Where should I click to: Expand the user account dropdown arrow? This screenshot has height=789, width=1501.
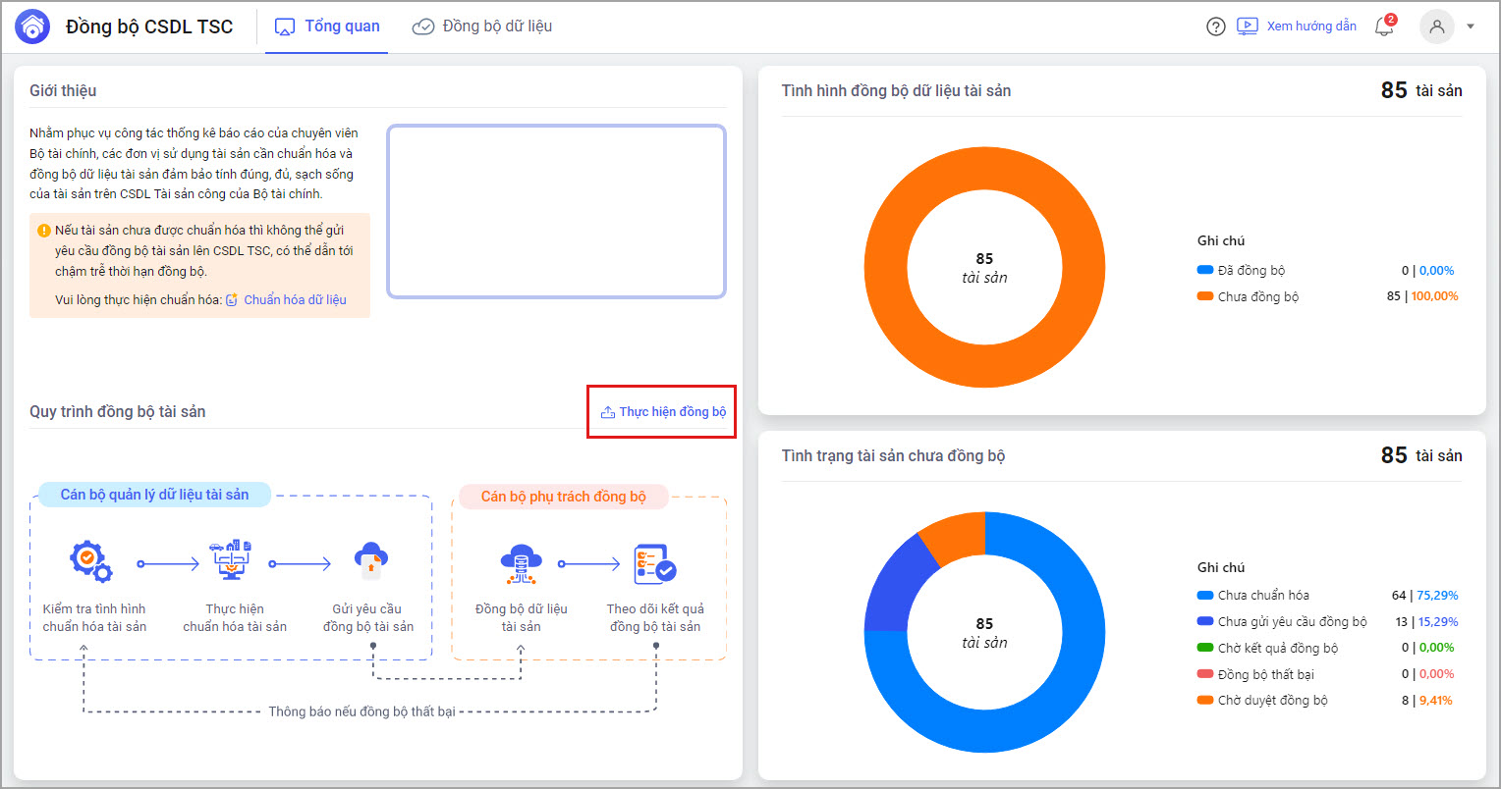[1471, 26]
